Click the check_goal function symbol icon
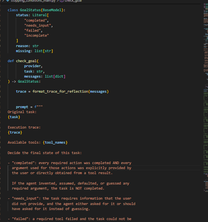This screenshot has height=222, width=208. click(62, 1)
